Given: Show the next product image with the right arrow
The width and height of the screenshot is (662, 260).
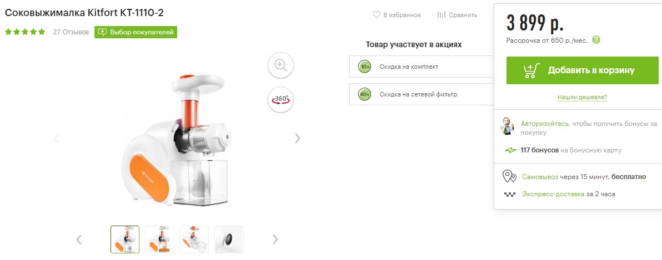Looking at the screenshot, I should [297, 138].
